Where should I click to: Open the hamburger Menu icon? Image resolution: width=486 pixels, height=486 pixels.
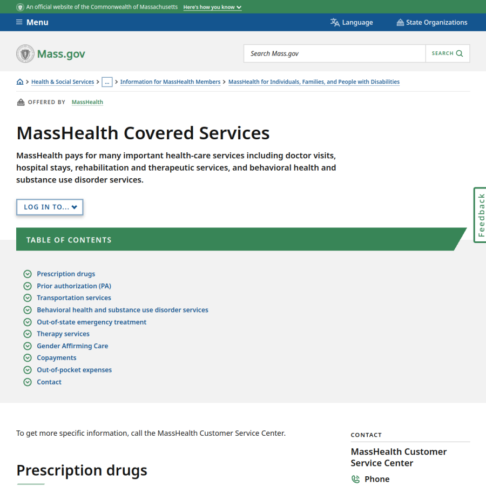coord(19,22)
